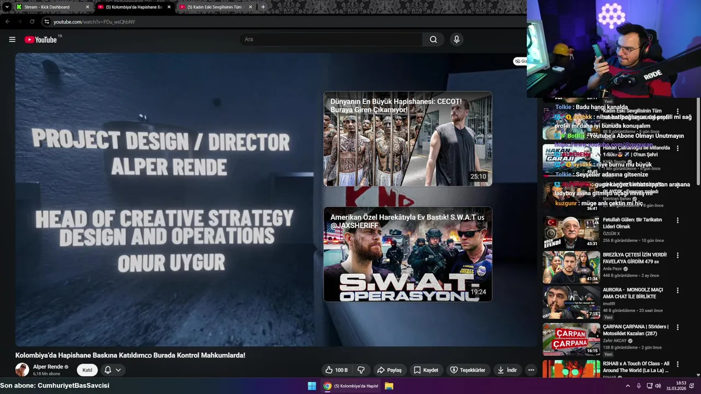Open CECOT prison end-screen video card
Screen dimensions: 701x394
pos(407,139)
